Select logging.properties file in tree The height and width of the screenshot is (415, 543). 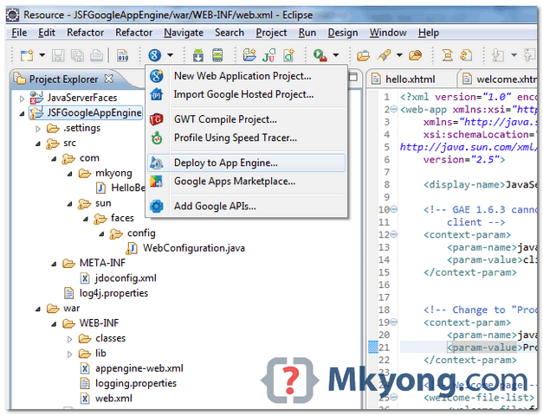pos(136,383)
